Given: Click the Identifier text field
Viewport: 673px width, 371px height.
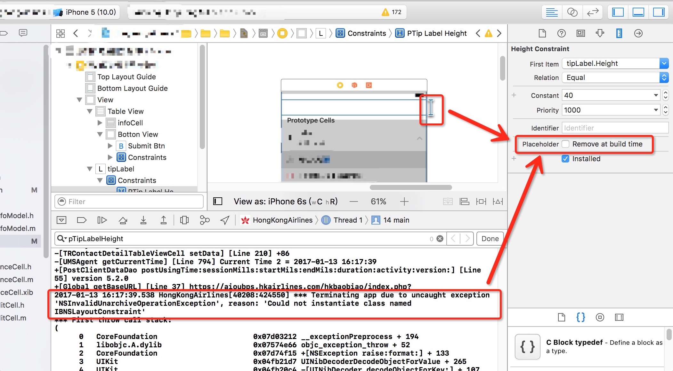Looking at the screenshot, I should (615, 128).
